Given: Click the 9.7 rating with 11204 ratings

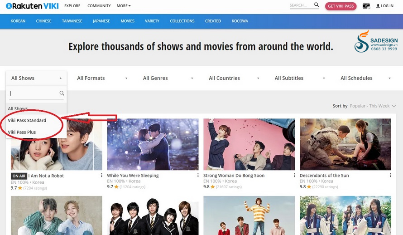Looking at the screenshot, I should pos(126,187).
